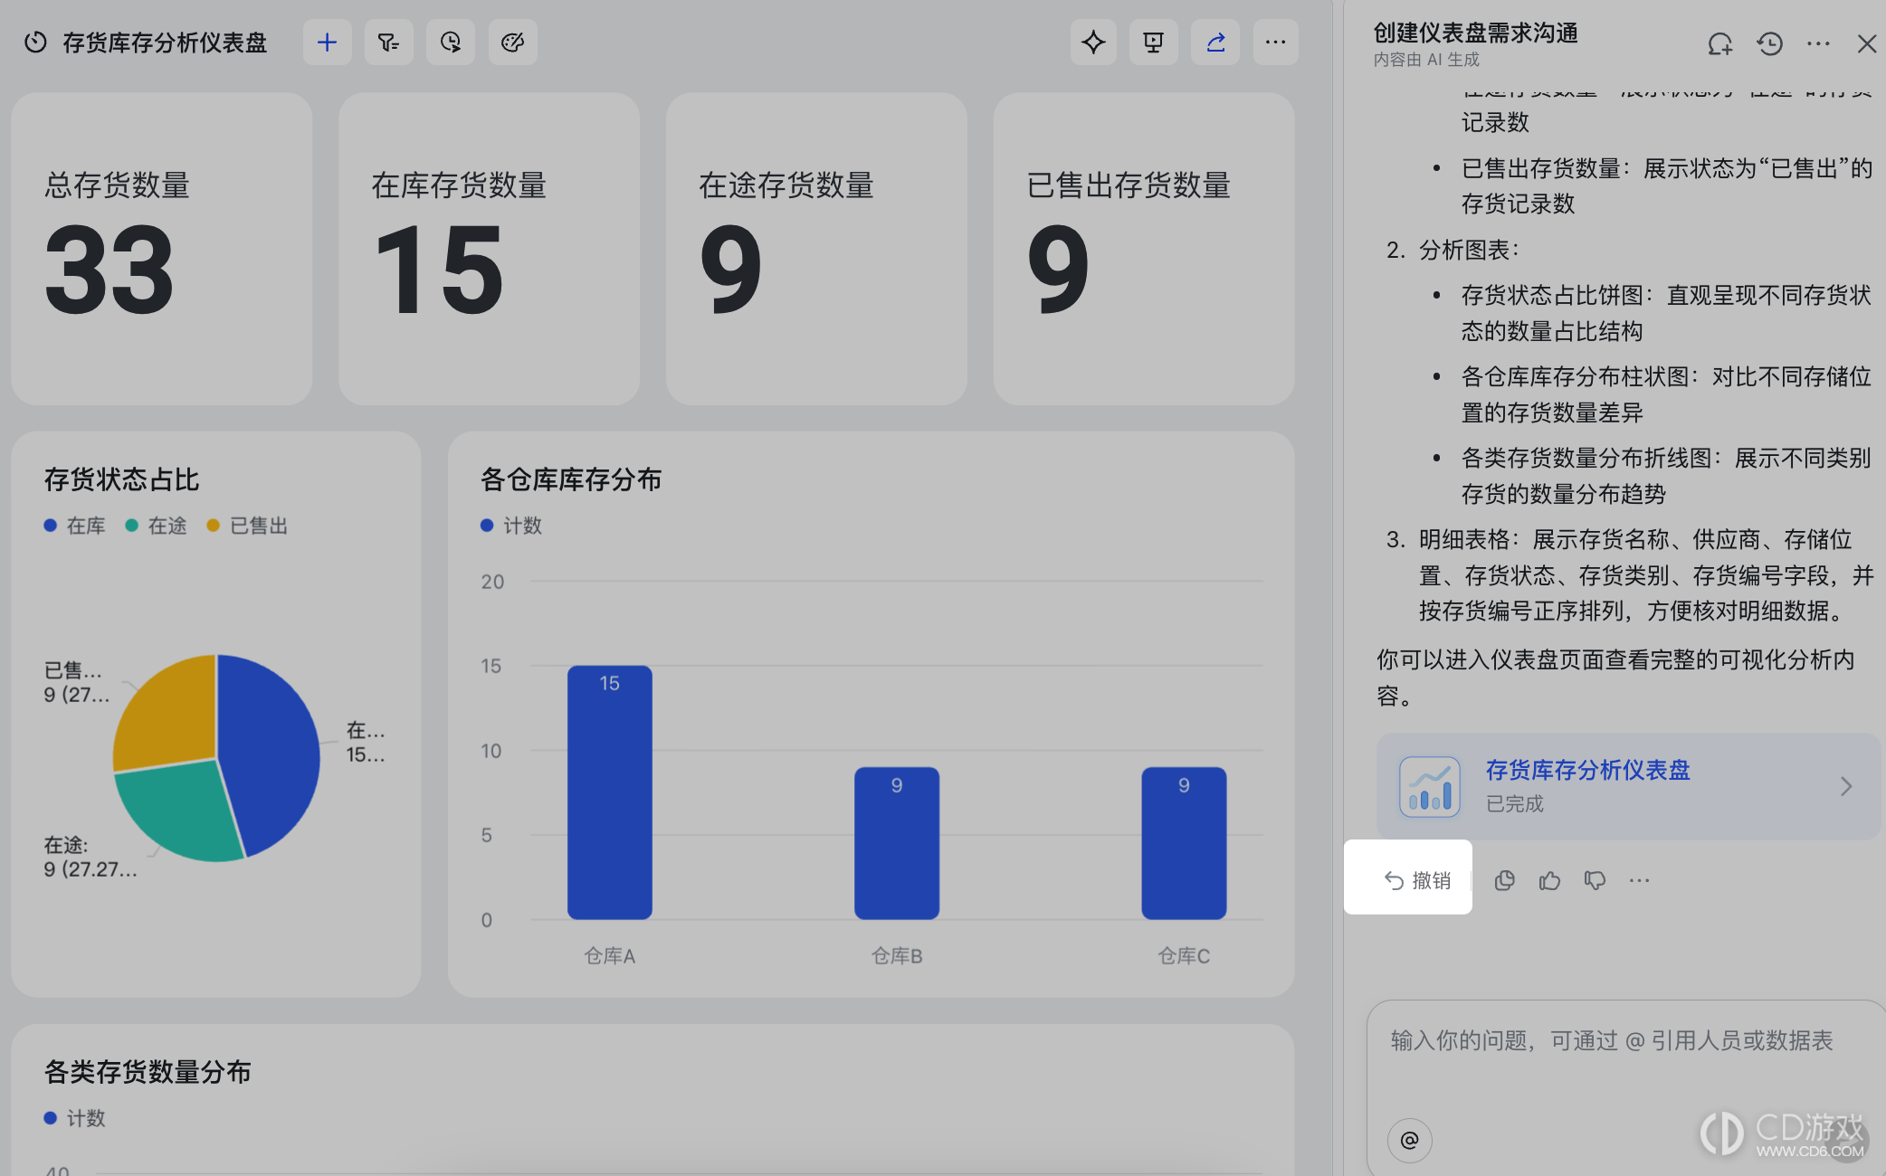
Task: Toggle 在途 legend in pie chart
Action: pos(157,526)
